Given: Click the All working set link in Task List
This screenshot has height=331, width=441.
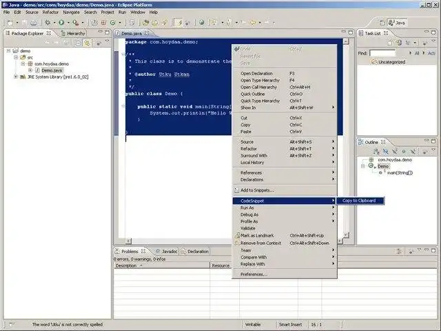Looking at the screenshot, I should click(x=417, y=53).
